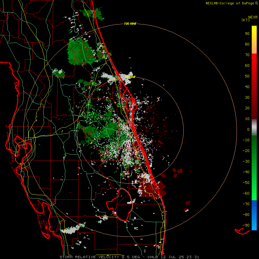Image resolution: width=259 pixels, height=259 pixels.
Task: Click the -80 value on the velocity scale
Action: pyautogui.click(x=246, y=215)
